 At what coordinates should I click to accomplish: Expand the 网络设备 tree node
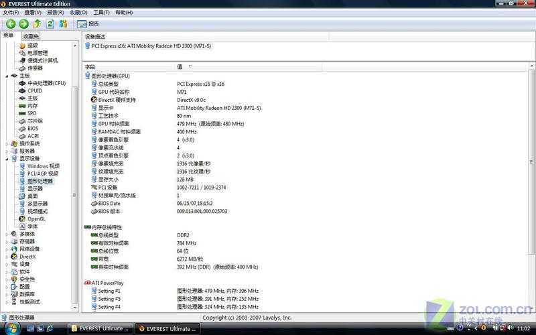[x=7, y=249]
